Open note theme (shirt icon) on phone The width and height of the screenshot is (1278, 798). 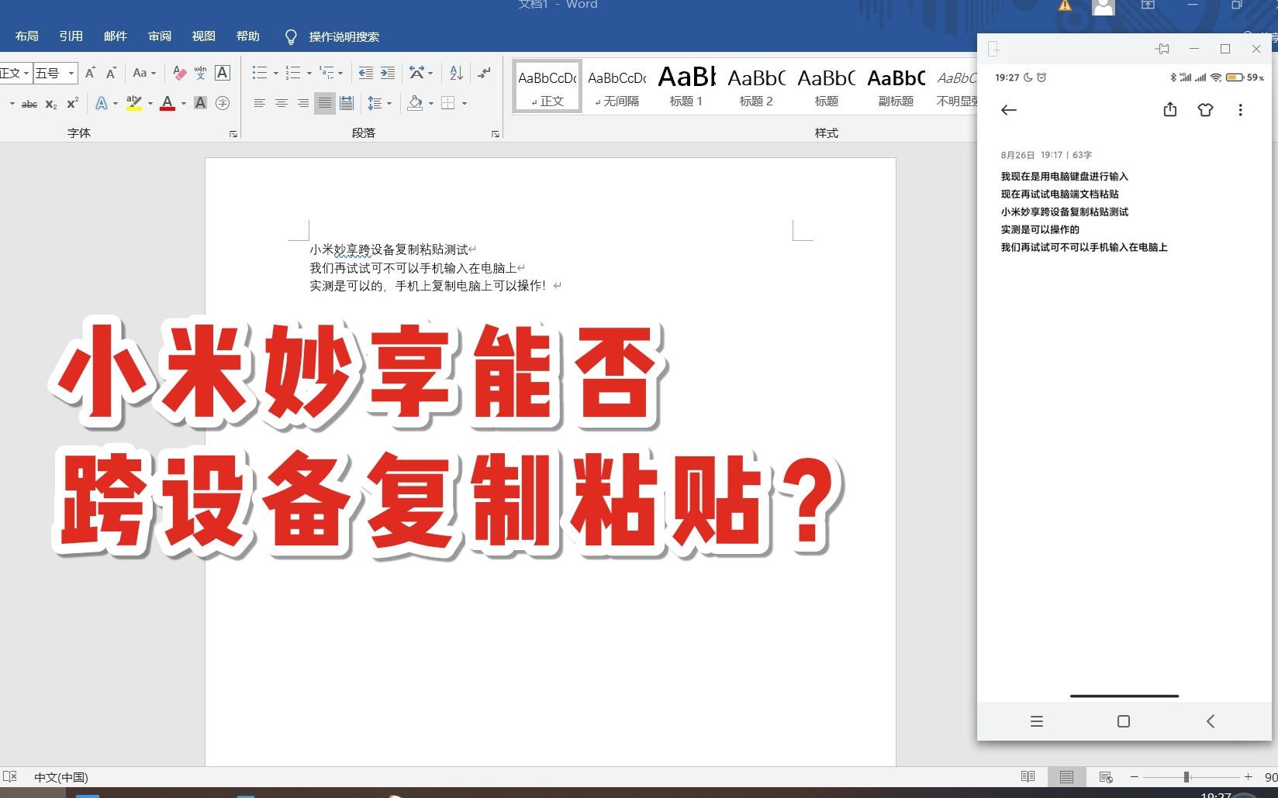(x=1205, y=110)
